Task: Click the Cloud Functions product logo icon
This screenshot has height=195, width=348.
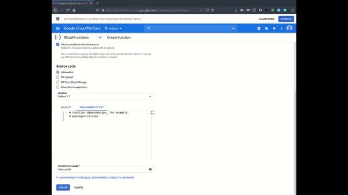Action: 58,37
